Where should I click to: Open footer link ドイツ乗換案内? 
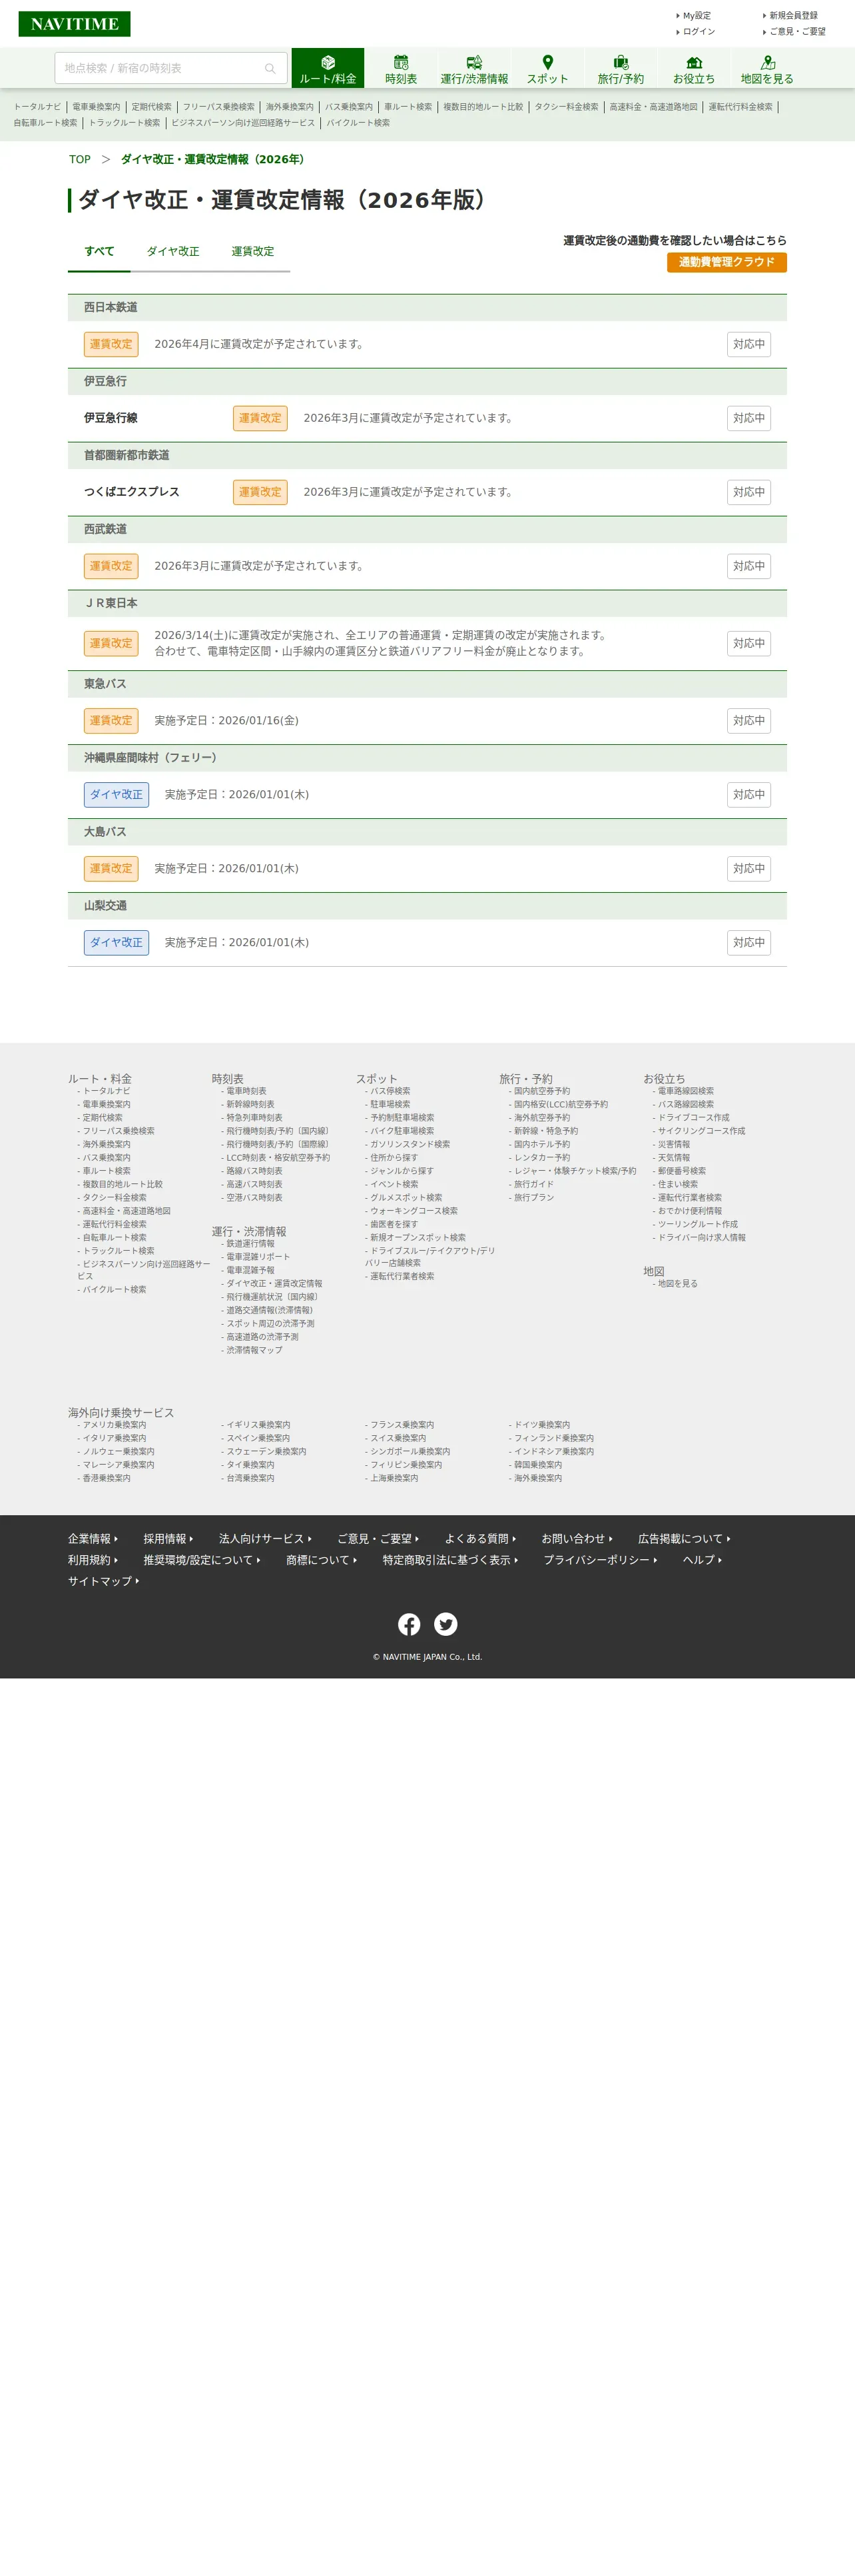pos(541,1425)
